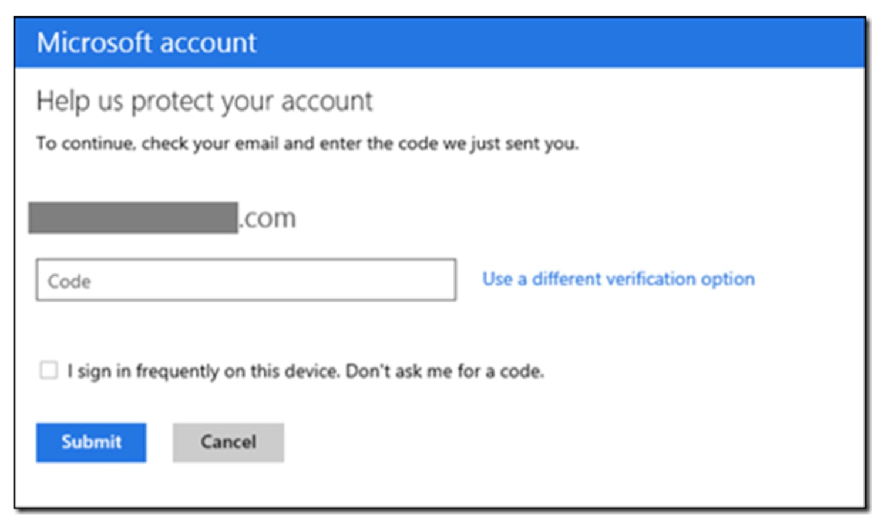The height and width of the screenshot is (520, 881).
Task: Click the 'Microsoft account' header title
Action: tap(146, 43)
